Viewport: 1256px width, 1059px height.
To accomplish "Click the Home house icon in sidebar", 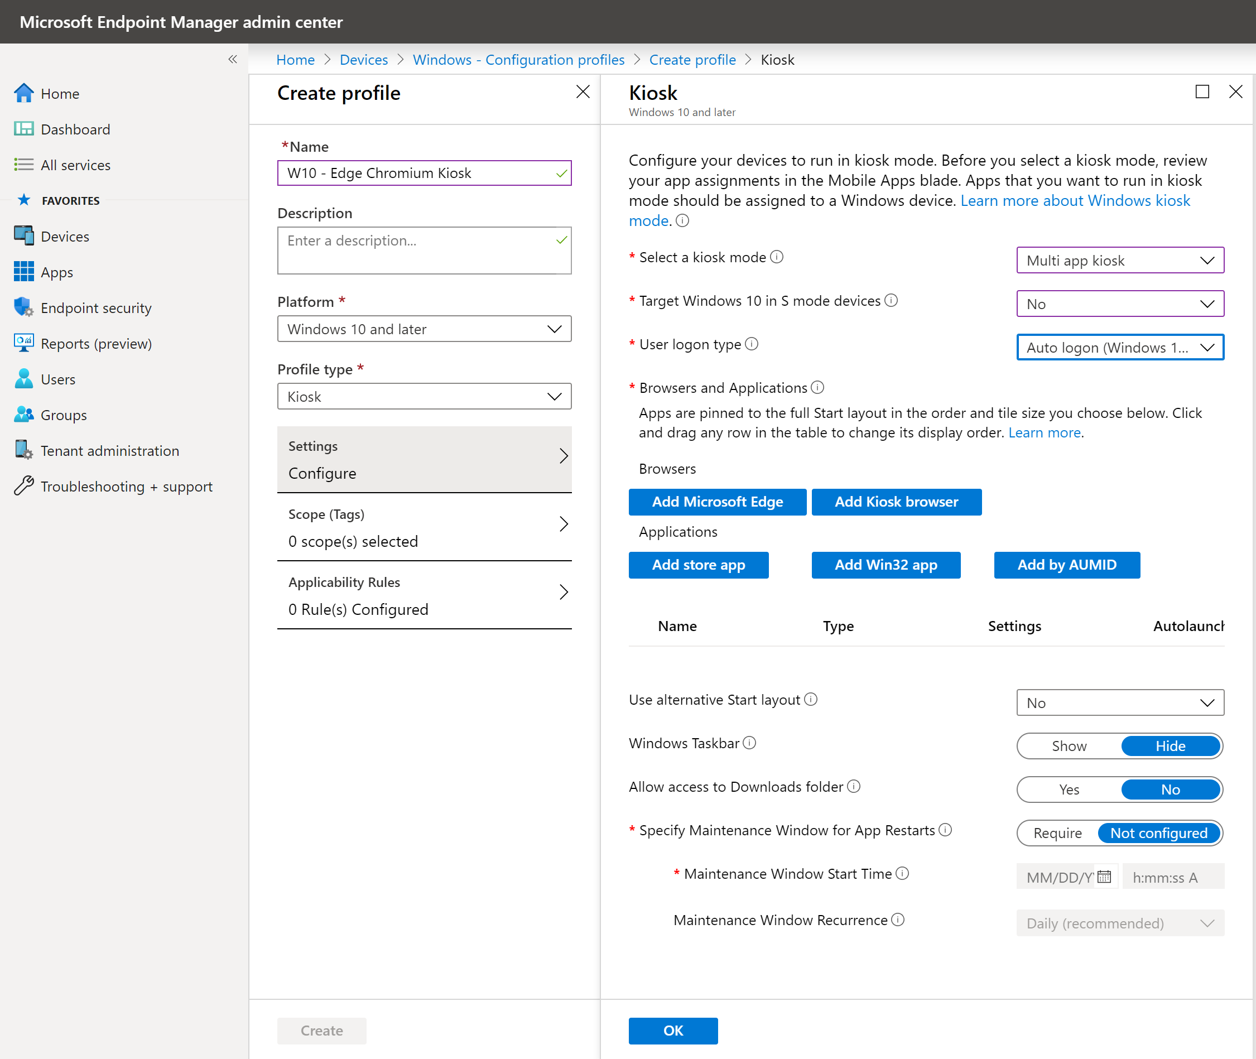I will [x=23, y=93].
